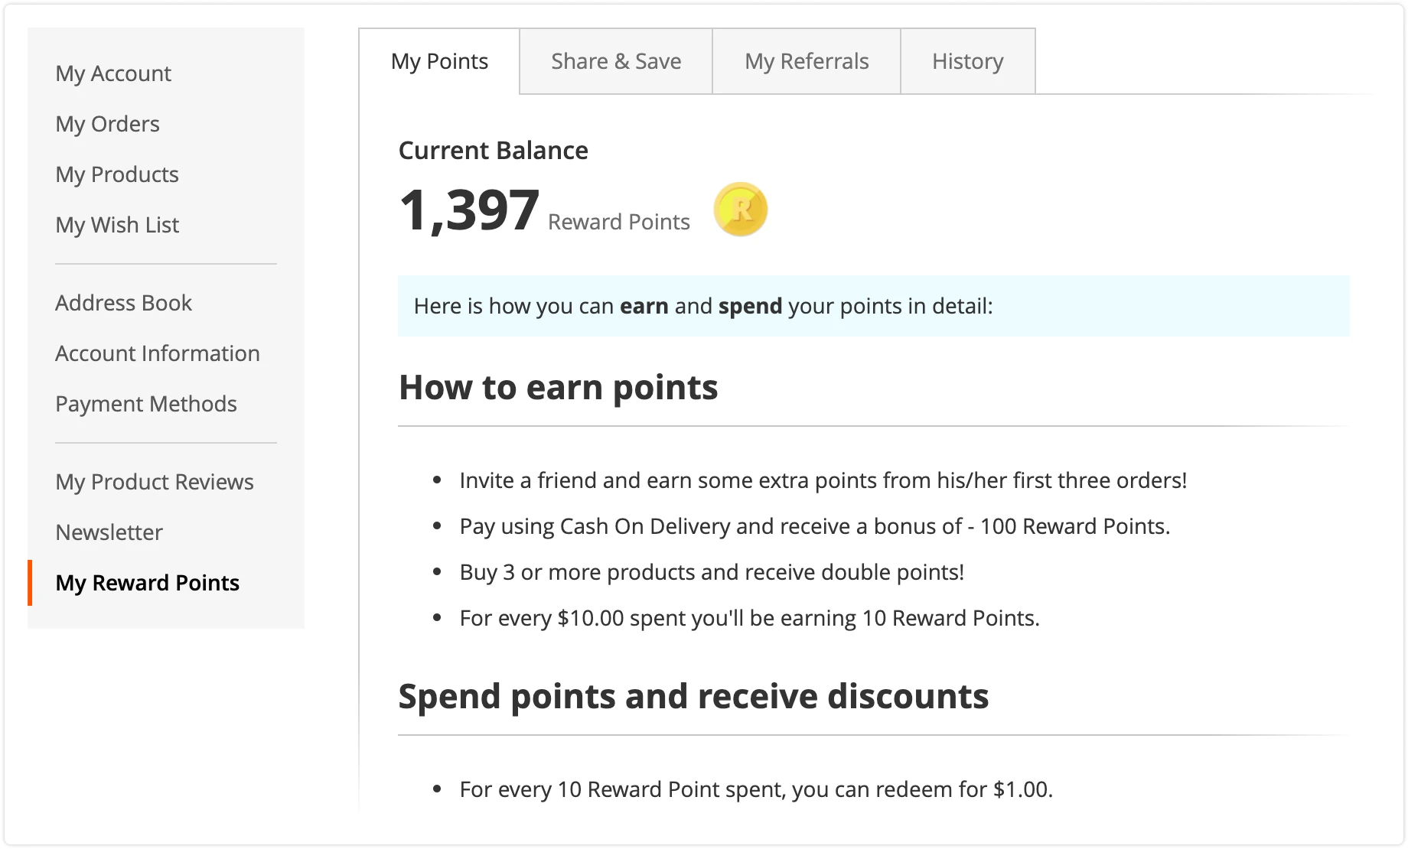Open My Products
This screenshot has height=849, width=1408.
pyautogui.click(x=116, y=174)
